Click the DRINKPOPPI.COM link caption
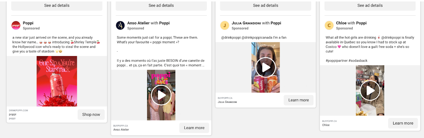The height and width of the screenshot is (138, 424). click(x=19, y=111)
